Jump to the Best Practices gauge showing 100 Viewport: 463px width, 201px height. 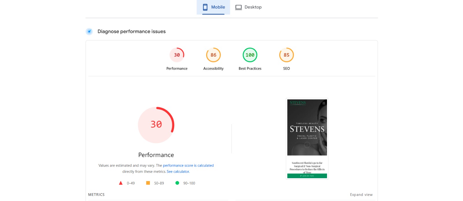[x=250, y=55]
